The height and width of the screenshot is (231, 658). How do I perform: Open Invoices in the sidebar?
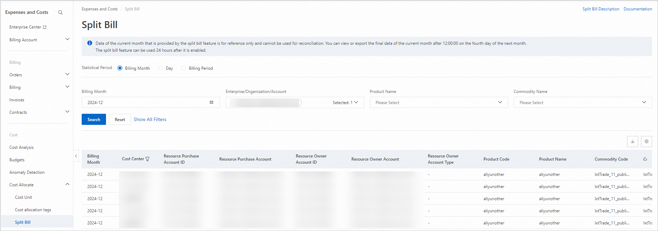[17, 100]
